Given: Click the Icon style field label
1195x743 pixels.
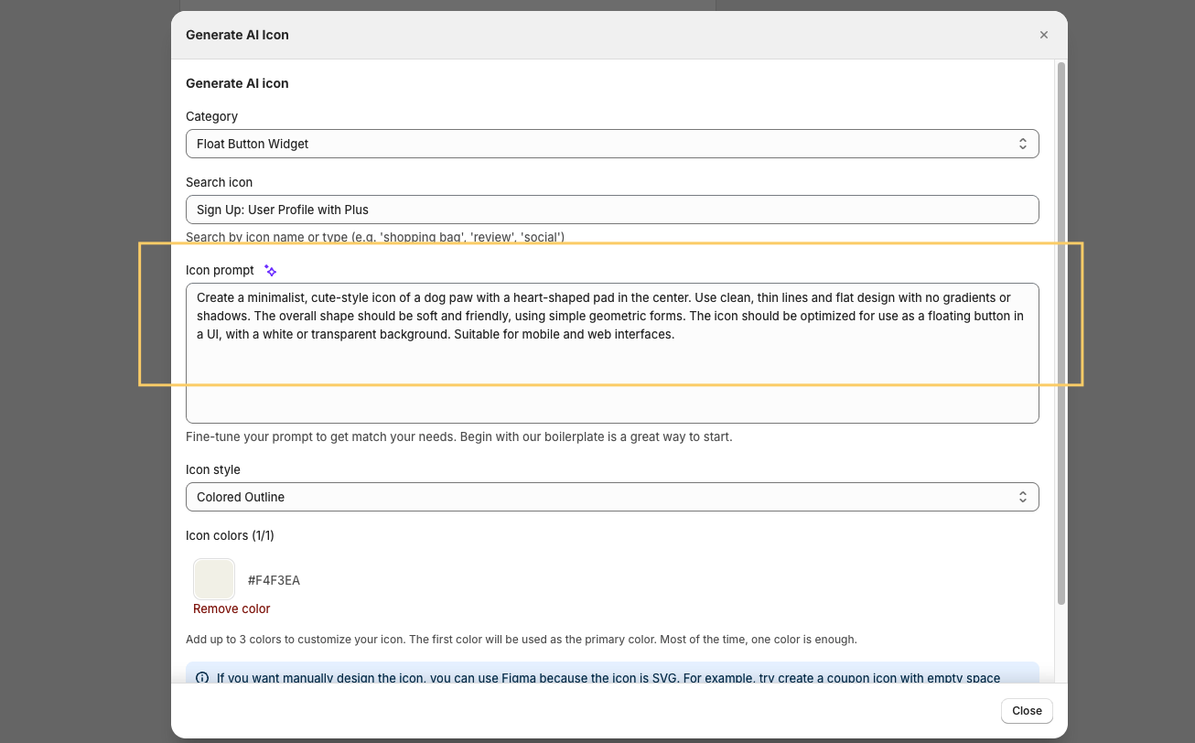Looking at the screenshot, I should coord(213,469).
